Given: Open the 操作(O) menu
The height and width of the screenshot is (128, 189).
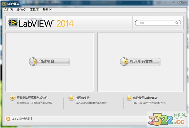Looking at the screenshot, I should click(21, 10).
